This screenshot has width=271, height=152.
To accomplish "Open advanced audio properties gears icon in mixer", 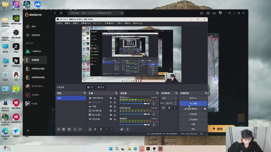I will coord(122,129).
